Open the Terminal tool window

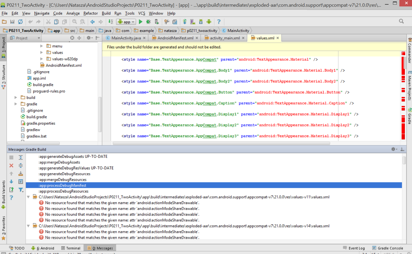(x=71, y=248)
